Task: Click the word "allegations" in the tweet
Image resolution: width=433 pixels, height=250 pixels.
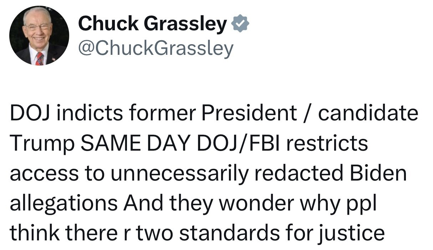Action: pos(64,203)
